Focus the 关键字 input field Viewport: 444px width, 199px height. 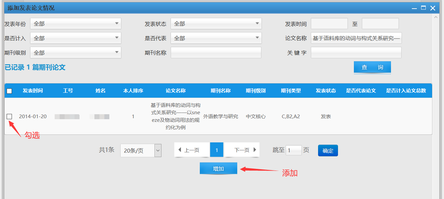356,53
